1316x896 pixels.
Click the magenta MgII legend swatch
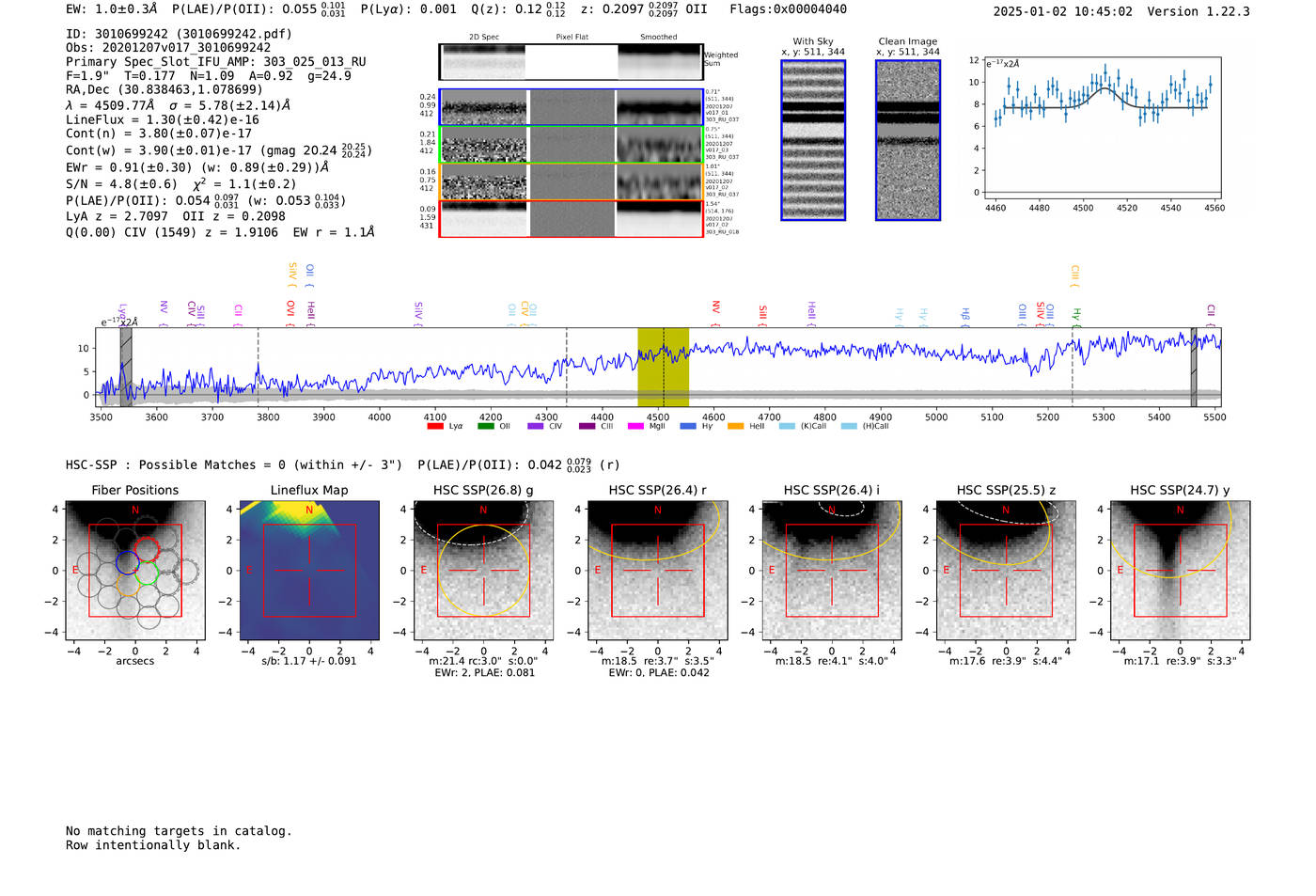636,426
